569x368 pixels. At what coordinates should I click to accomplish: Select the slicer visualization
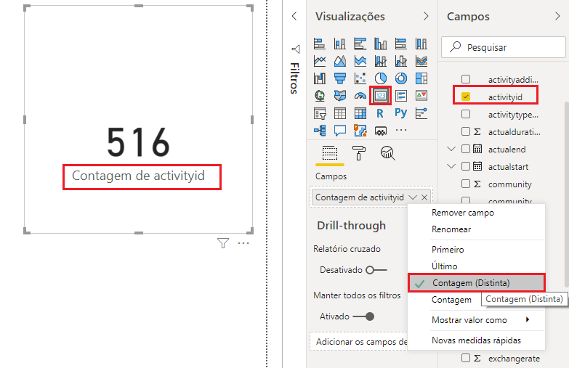319,113
